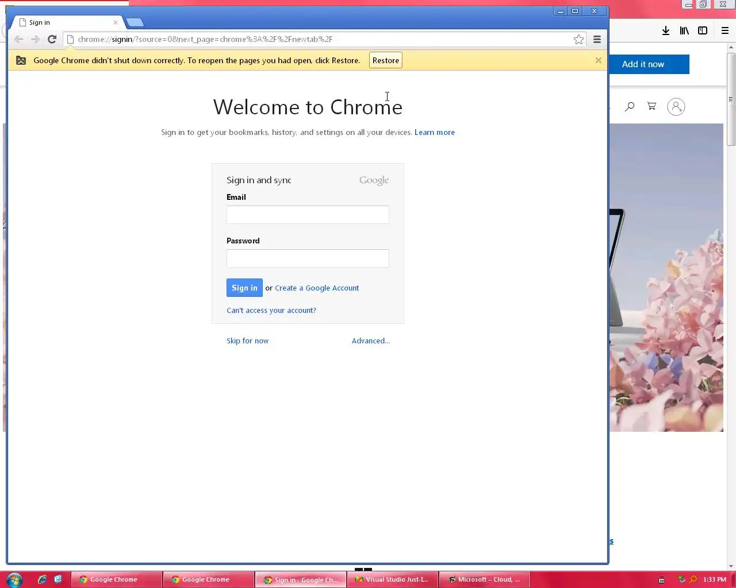Screen dimensions: 736x588
Task: Click the scrollbar down arrow in Firefox
Action: [x=731, y=566]
